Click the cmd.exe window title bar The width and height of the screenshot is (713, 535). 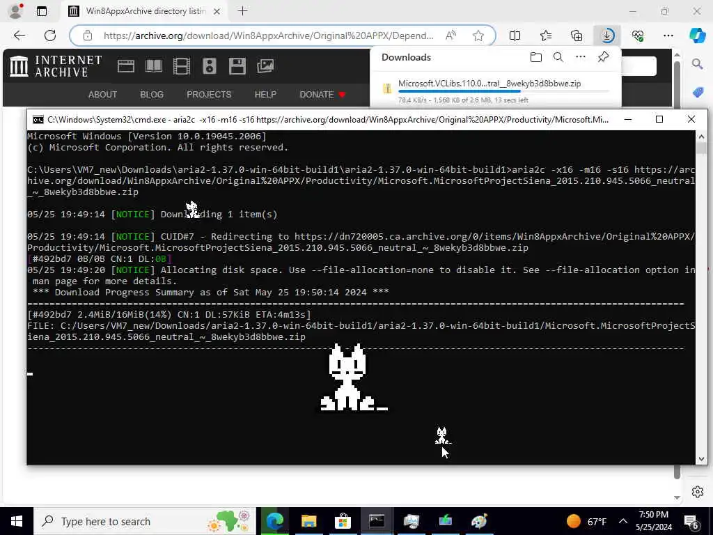(x=327, y=120)
